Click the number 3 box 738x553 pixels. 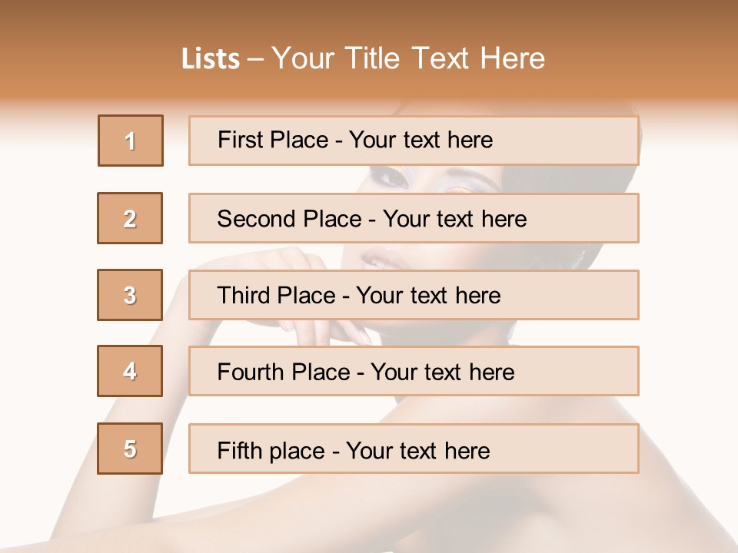(x=130, y=295)
